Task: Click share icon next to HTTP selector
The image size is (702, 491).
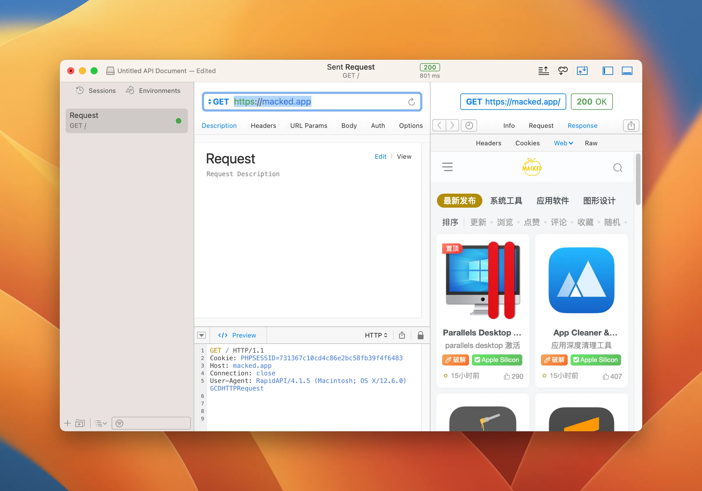Action: [x=402, y=335]
